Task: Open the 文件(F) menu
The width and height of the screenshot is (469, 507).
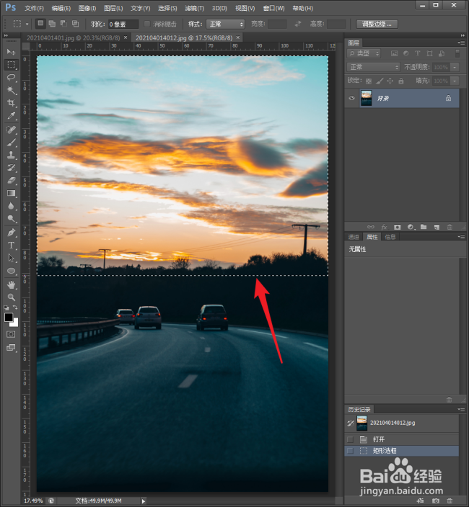Action: click(35, 8)
